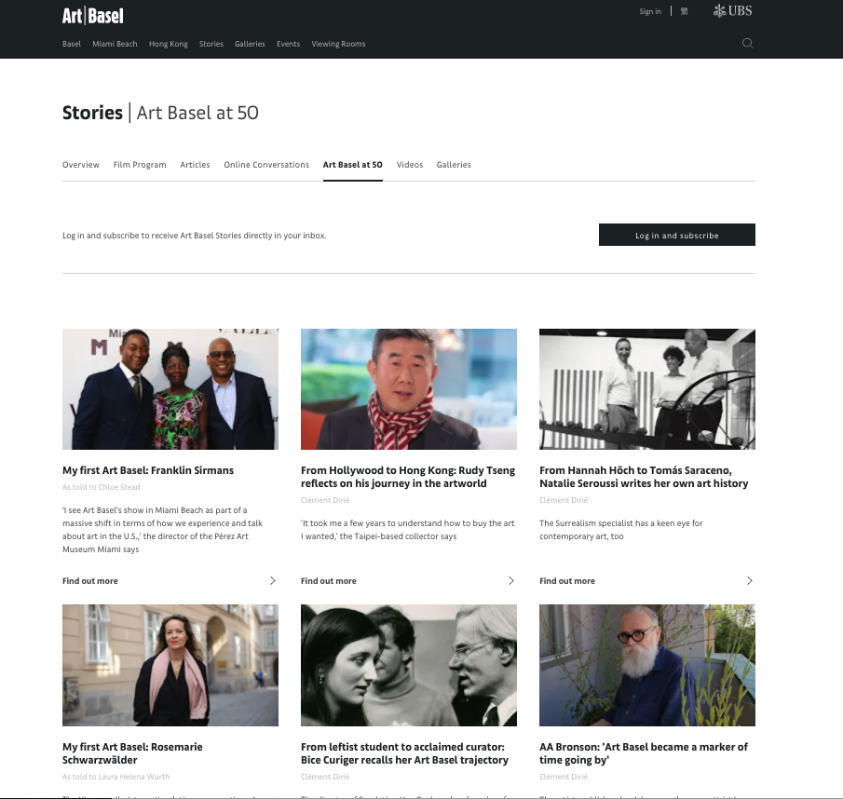Click arrow beside Natalie Seroussi Find out more
This screenshot has height=799, width=843.
pos(750,581)
